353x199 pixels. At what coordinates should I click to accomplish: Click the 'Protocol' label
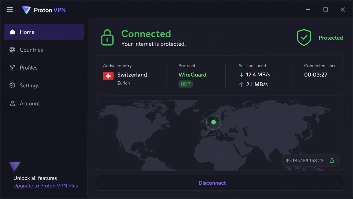point(187,66)
